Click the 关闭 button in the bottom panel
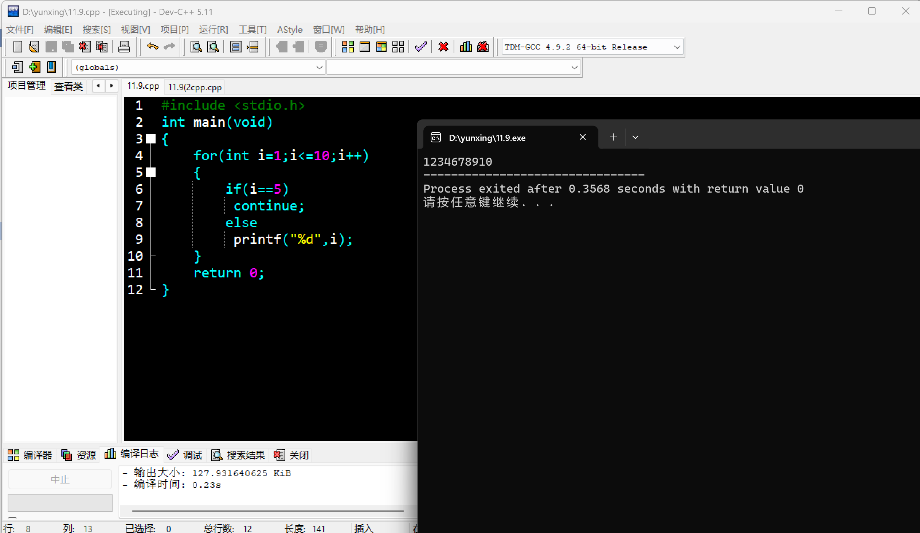This screenshot has height=533, width=920. [291, 455]
